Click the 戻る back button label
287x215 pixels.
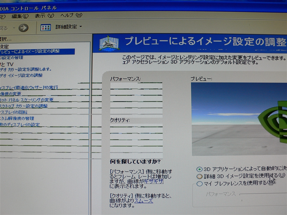pyautogui.click(x=4, y=28)
